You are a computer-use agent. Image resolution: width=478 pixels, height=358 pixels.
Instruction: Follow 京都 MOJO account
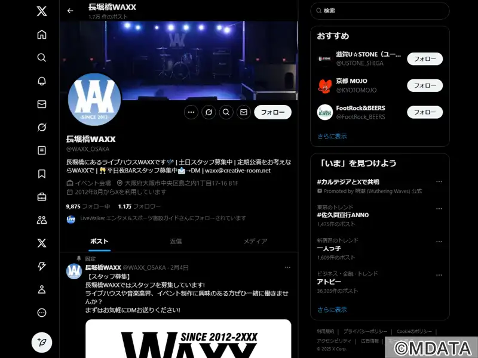(x=425, y=85)
